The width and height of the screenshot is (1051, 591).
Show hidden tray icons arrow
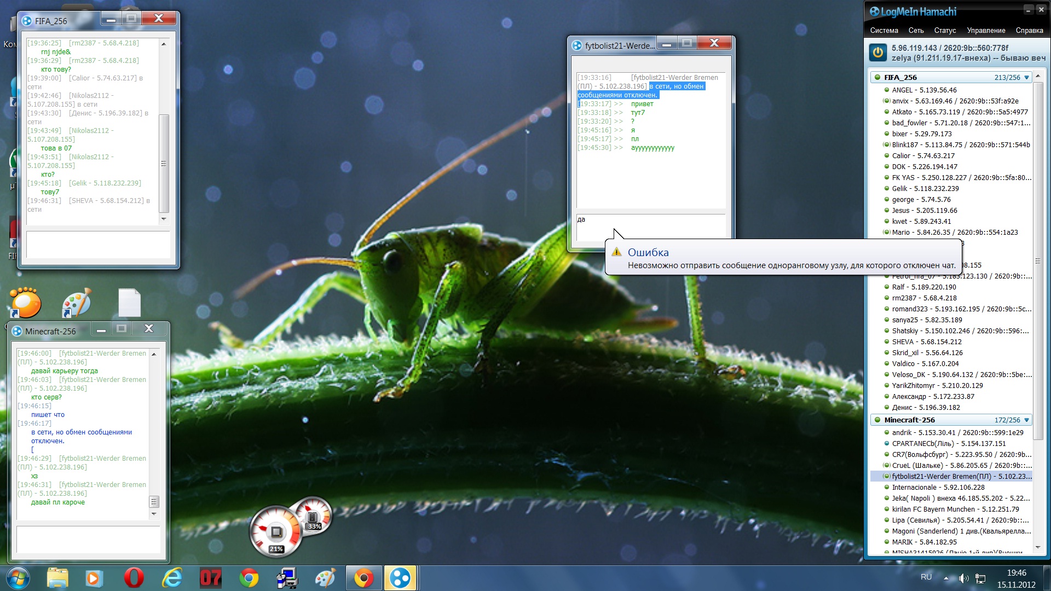(x=946, y=578)
